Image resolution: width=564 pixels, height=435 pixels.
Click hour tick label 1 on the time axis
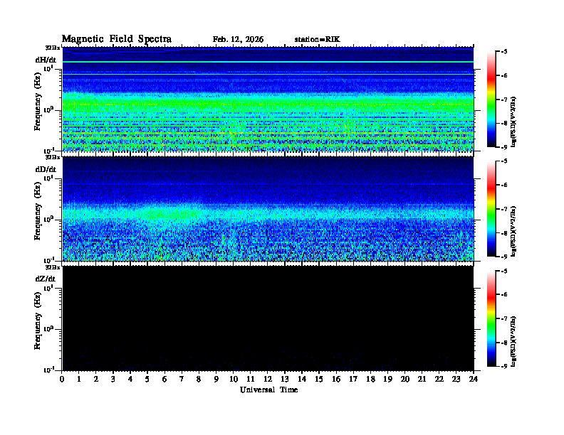coord(79,380)
